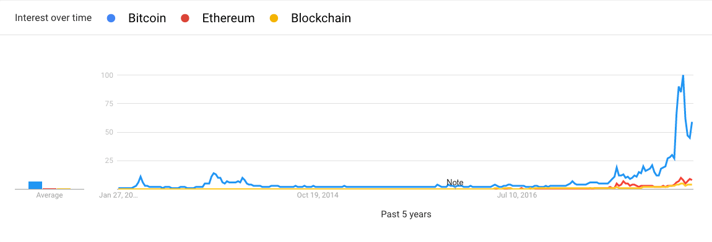712x242 pixels.
Task: Click the Bitcoin peak at 100
Action: click(x=683, y=76)
